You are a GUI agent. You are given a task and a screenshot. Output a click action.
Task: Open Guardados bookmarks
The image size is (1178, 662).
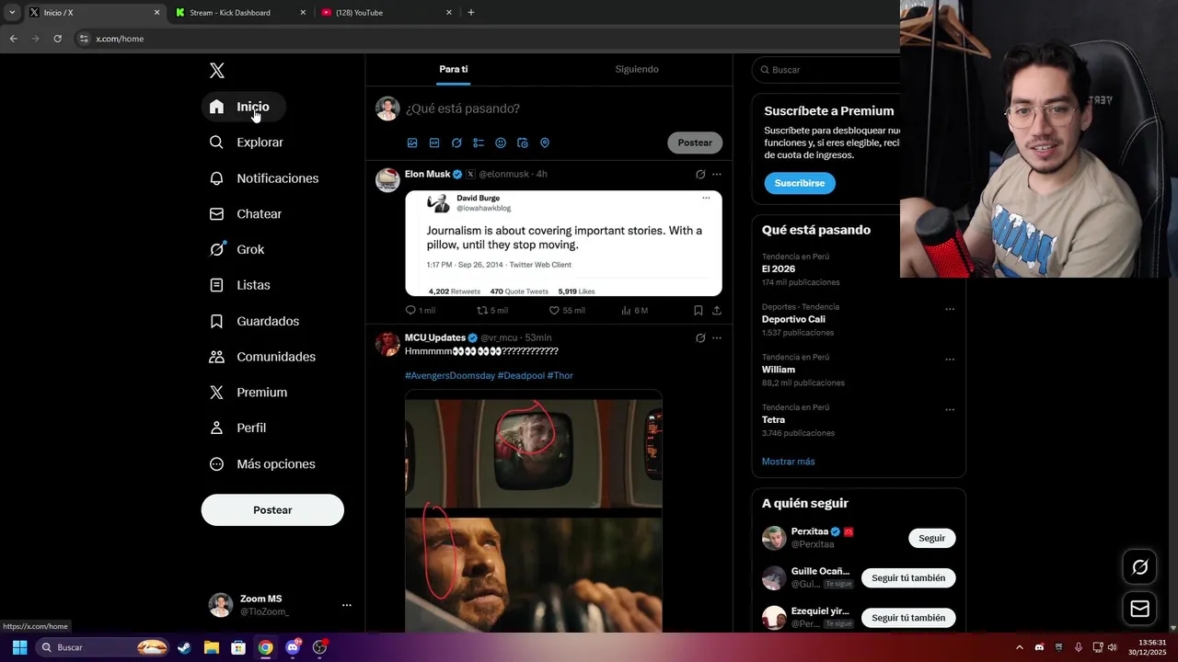(254, 321)
